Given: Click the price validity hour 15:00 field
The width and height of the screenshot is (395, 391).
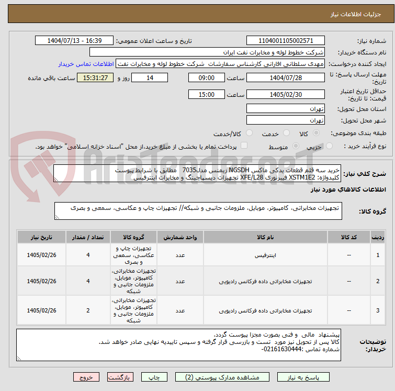Looking at the screenshot, I should (206, 95).
